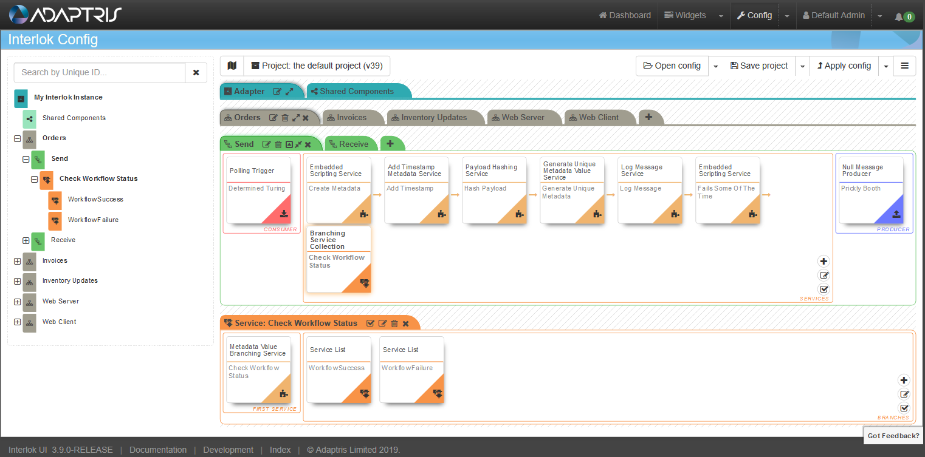Close the Send workflow tab

click(308, 144)
